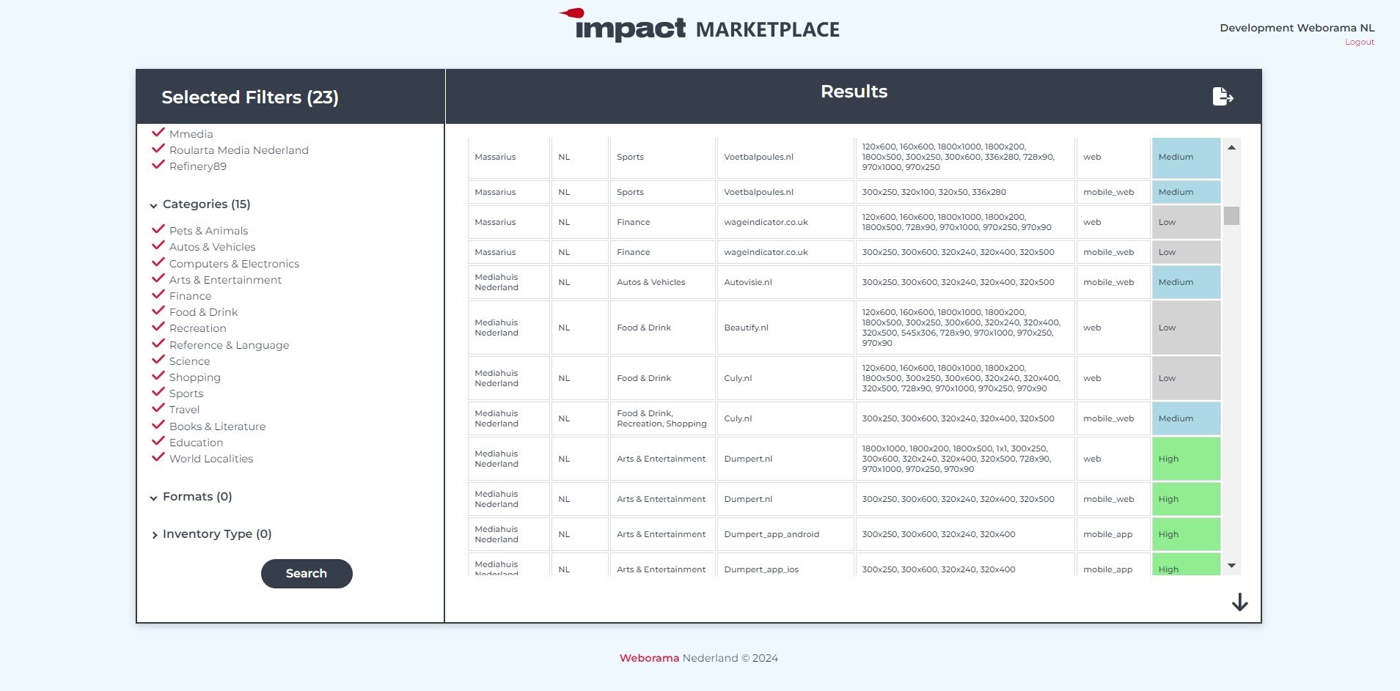The image size is (1400, 691).
Task: Click the Beautify.nl domain cell
Action: (784, 328)
